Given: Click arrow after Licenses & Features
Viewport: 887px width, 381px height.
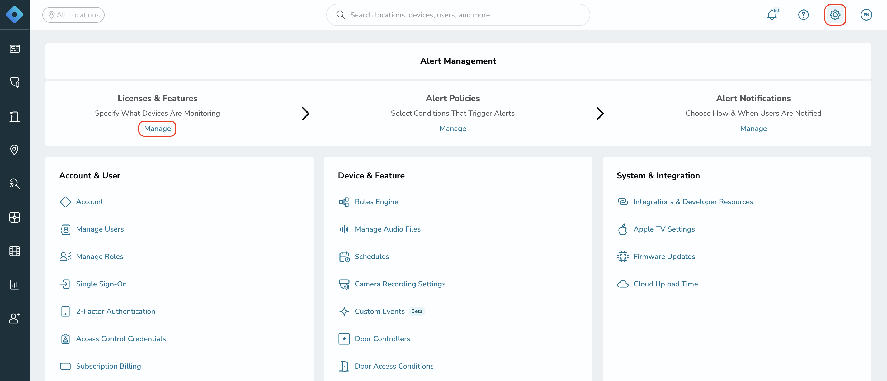Looking at the screenshot, I should [305, 114].
